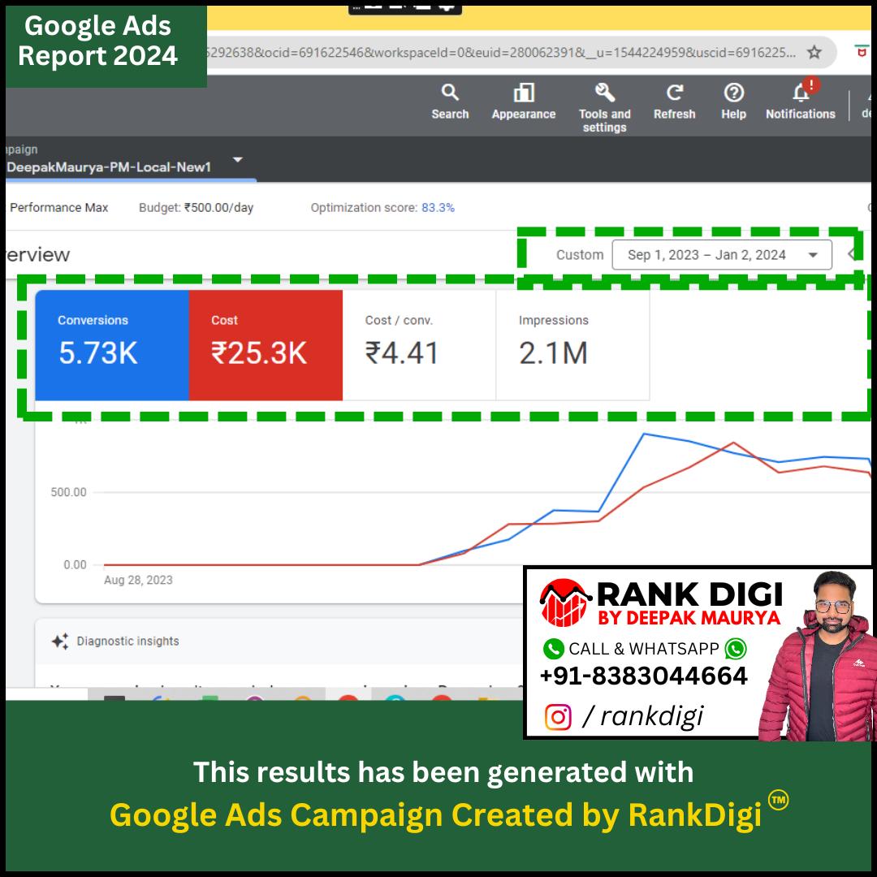The height and width of the screenshot is (877, 877).
Task: Click the Budget ₹500.00/day text
Action: tap(196, 208)
